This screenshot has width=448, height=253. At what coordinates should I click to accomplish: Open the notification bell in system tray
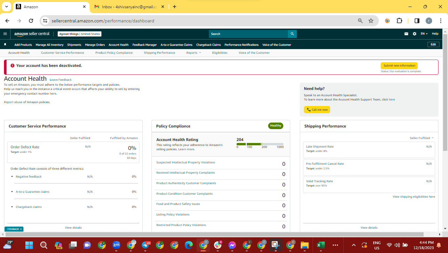(x=439, y=245)
